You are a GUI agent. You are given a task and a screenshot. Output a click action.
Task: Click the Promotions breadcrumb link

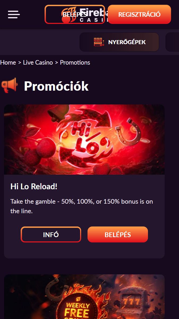75,62
